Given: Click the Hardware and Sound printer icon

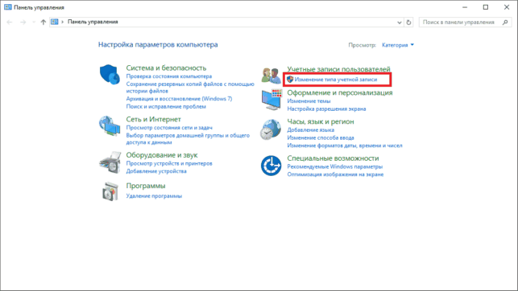Looking at the screenshot, I should tap(110, 162).
